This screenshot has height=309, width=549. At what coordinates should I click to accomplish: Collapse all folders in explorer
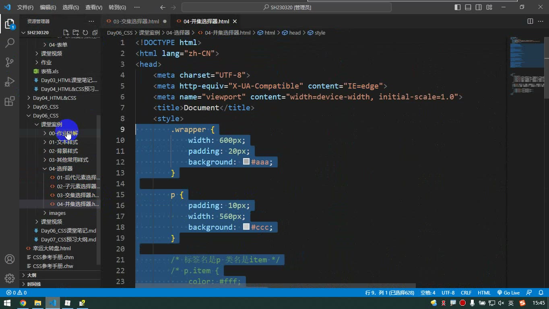pyautogui.click(x=95, y=33)
